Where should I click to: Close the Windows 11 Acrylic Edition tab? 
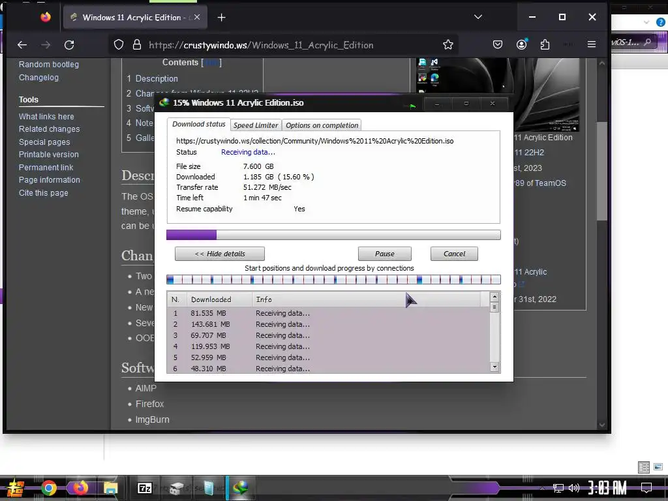tap(197, 17)
